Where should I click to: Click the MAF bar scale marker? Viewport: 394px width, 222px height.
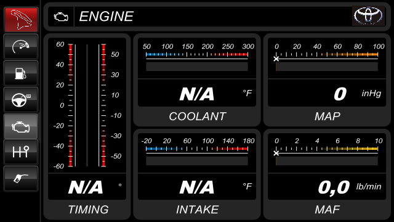tap(276, 154)
